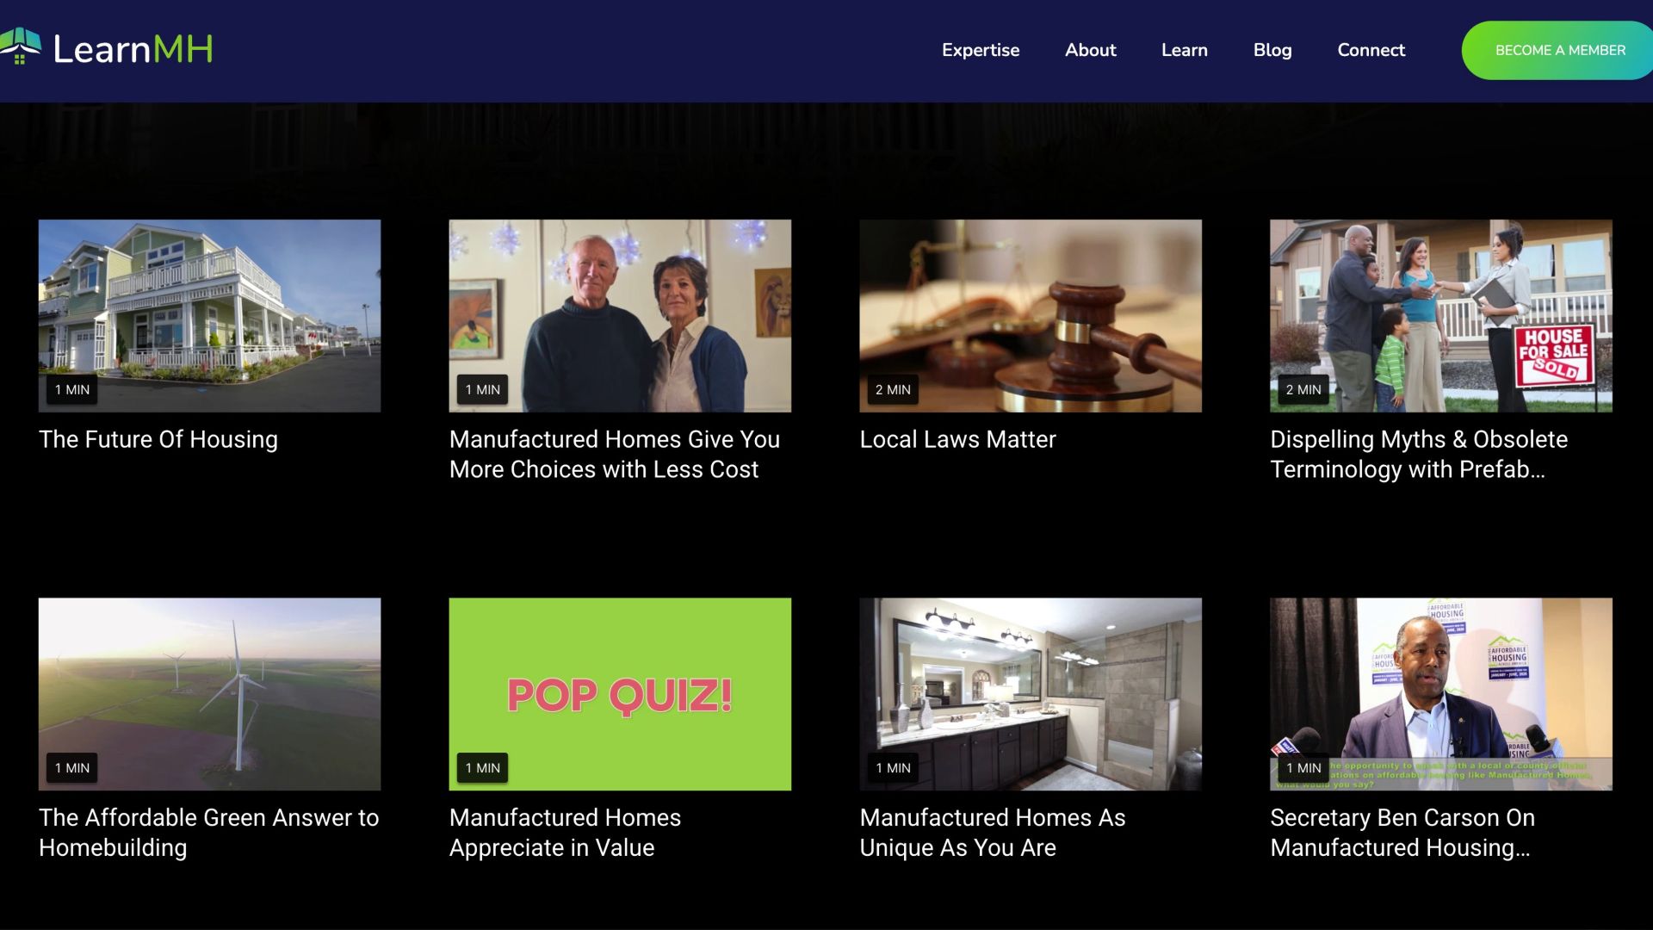Watch the Local Laws Matter video
1653x930 pixels.
coord(1030,315)
